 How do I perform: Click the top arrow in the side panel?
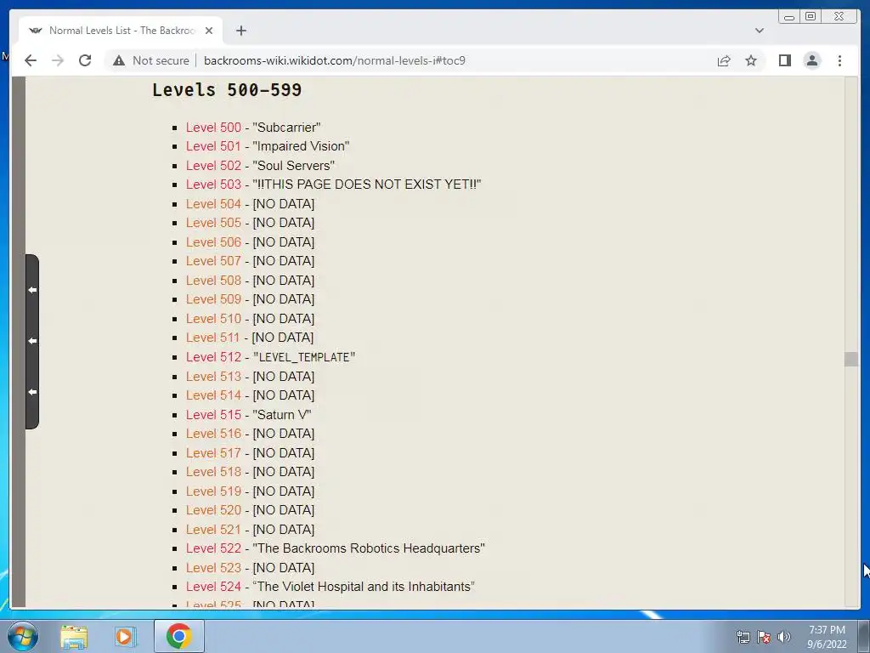coord(32,290)
